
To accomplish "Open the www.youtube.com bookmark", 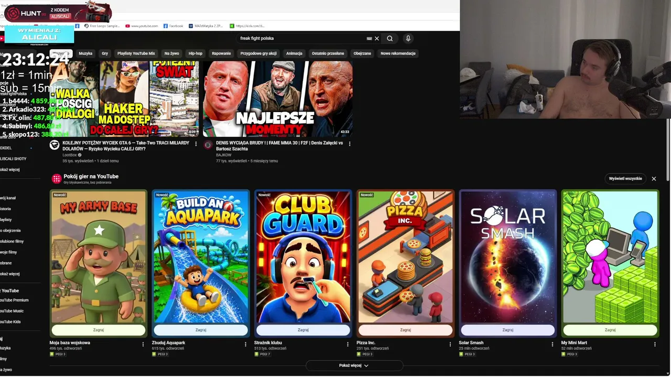I will coord(142,26).
